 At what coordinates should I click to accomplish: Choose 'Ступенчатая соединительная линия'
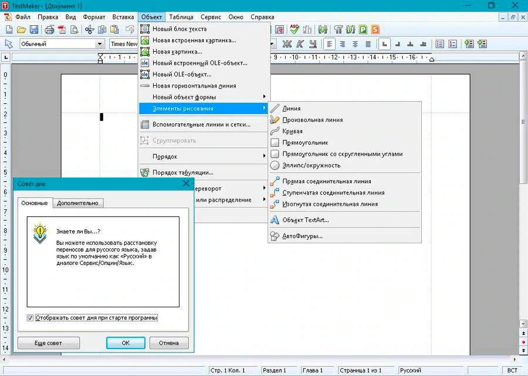[344, 193]
